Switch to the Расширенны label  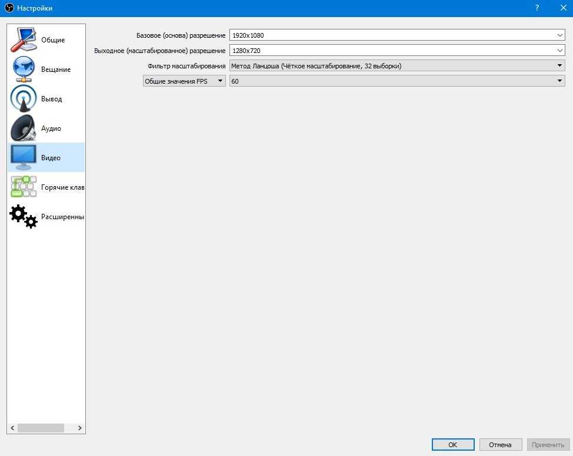[63, 217]
